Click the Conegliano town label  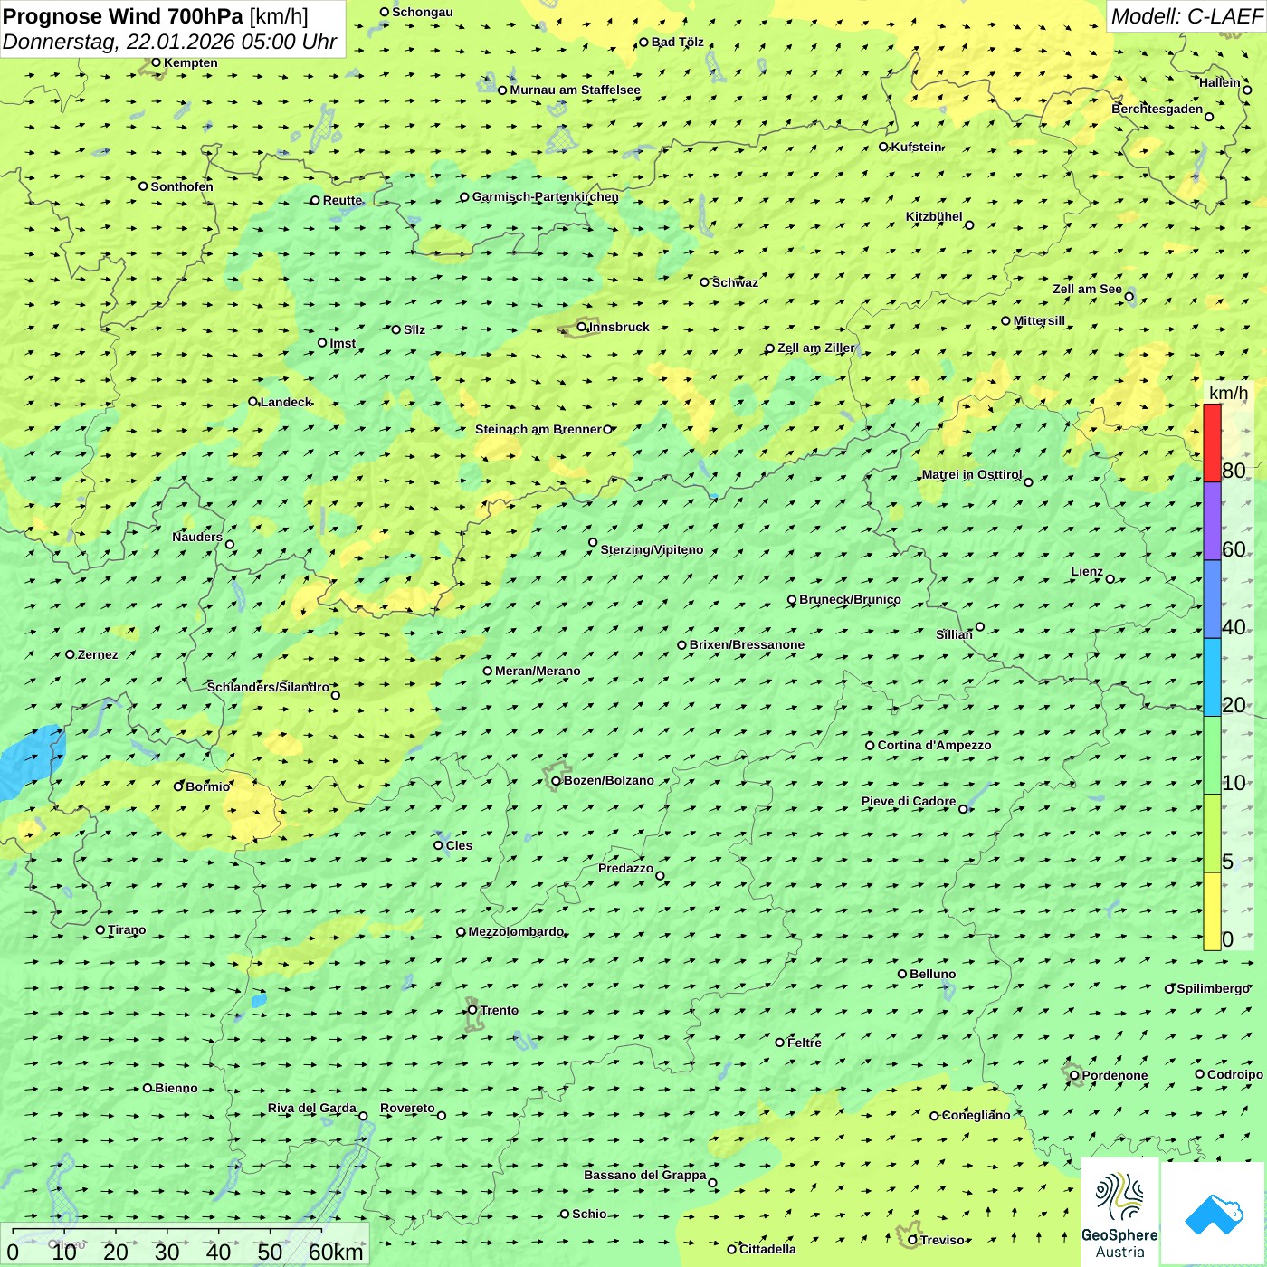(976, 1115)
